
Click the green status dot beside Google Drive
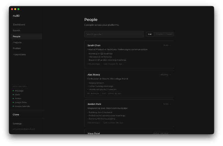click(13, 102)
